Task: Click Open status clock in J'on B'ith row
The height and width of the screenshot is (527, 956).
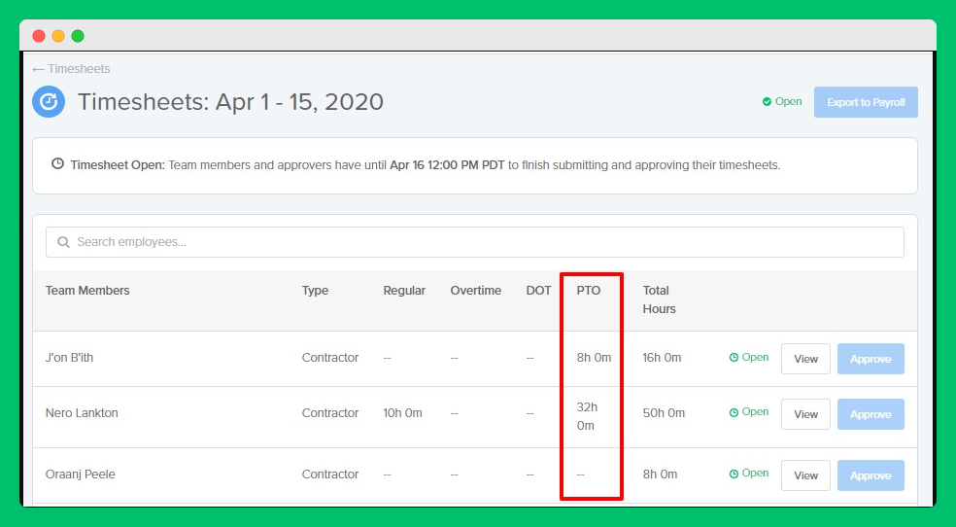Action: (x=734, y=358)
